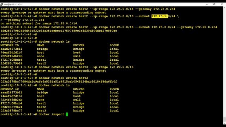Click the green cursor block
This screenshot has height=127, width=226.
tap(67, 114)
